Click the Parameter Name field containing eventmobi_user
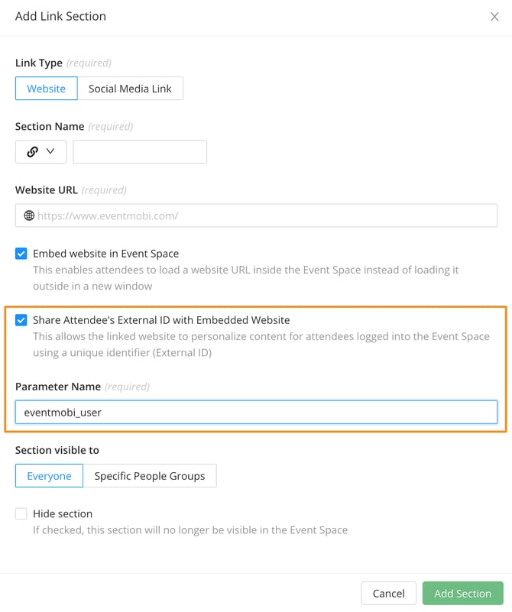 pyautogui.click(x=256, y=413)
